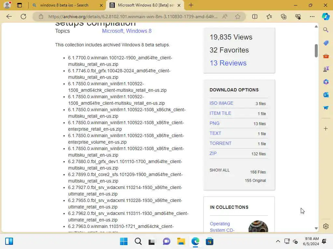Screen dimensions: 333x249
Task: Open sidebar Drop paper plane icon
Action: (326, 108)
